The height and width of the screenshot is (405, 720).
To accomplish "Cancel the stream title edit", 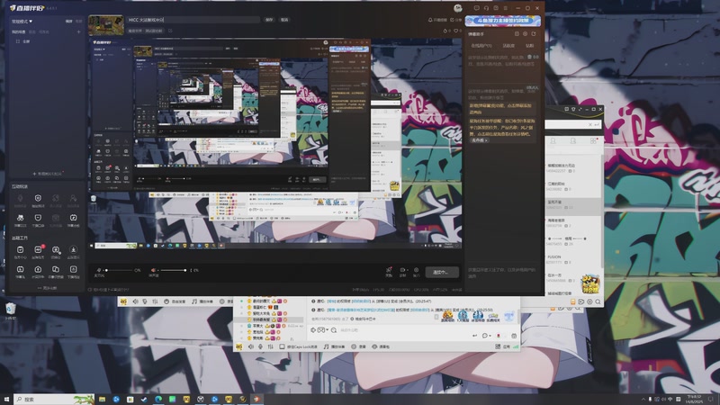I will click(284, 20).
